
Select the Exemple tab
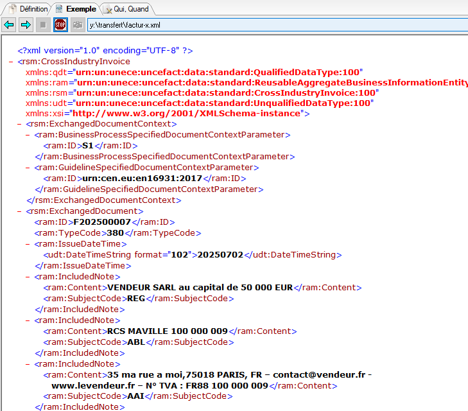(x=76, y=9)
